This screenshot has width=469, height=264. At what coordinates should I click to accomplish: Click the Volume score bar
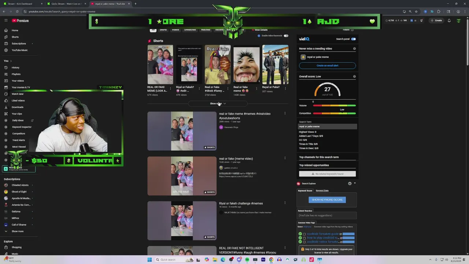334,106
